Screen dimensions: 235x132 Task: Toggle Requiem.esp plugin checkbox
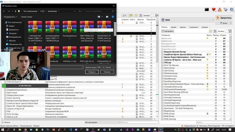(x=162, y=111)
